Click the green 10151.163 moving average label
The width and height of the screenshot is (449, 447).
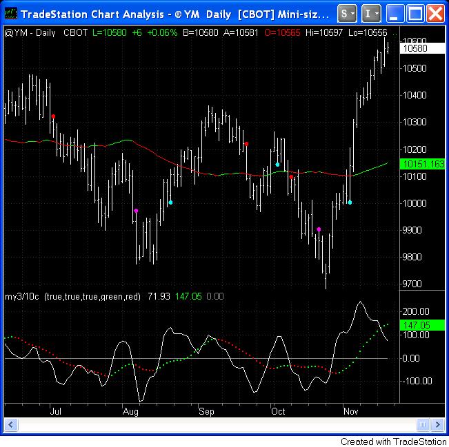tap(422, 164)
